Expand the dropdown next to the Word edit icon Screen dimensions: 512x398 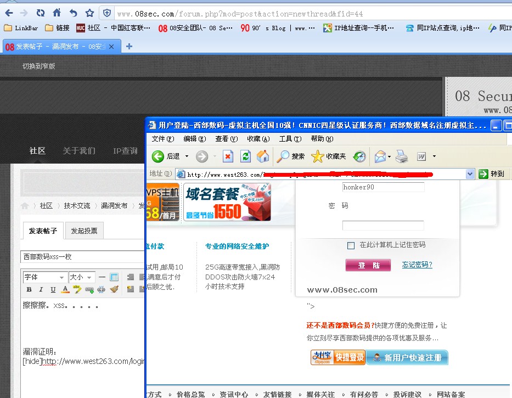coord(434,156)
